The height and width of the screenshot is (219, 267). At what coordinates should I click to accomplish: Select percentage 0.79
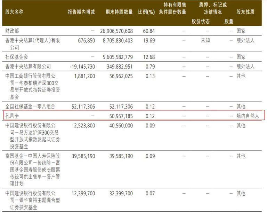pos(150,67)
